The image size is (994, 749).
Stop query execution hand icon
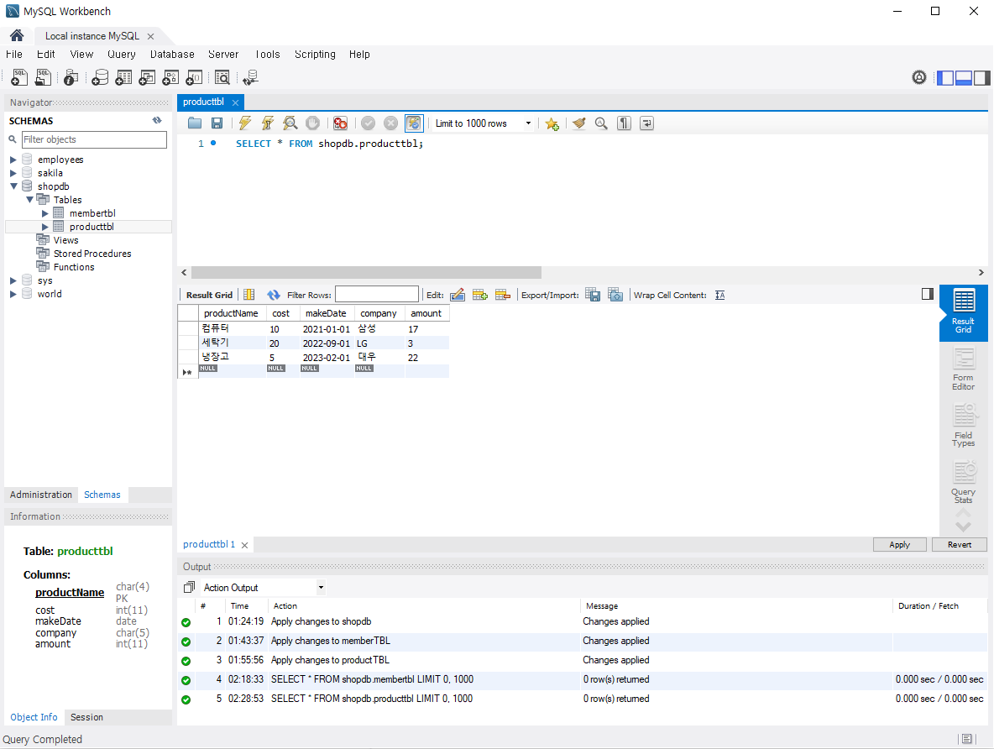click(312, 123)
